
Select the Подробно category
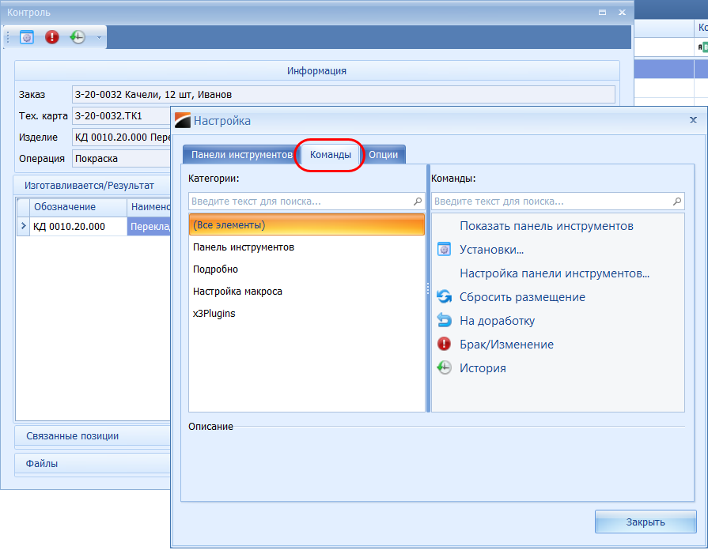pyautogui.click(x=215, y=269)
